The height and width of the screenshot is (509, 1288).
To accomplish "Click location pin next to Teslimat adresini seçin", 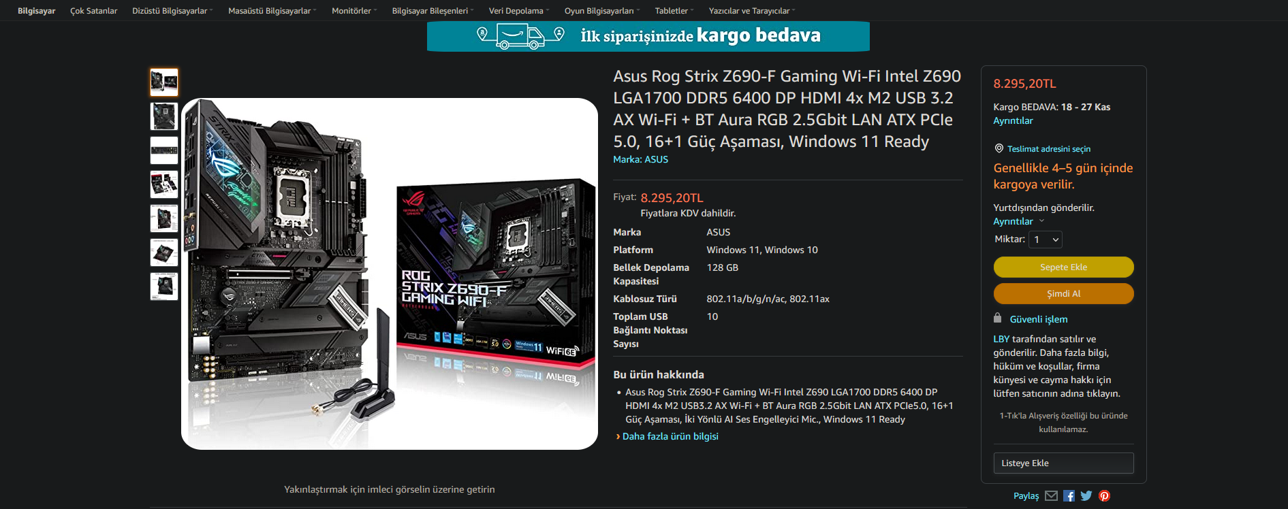I will tap(999, 148).
